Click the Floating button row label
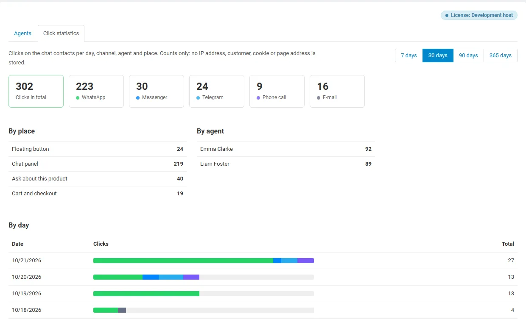This screenshot has width=526, height=322. [31, 149]
